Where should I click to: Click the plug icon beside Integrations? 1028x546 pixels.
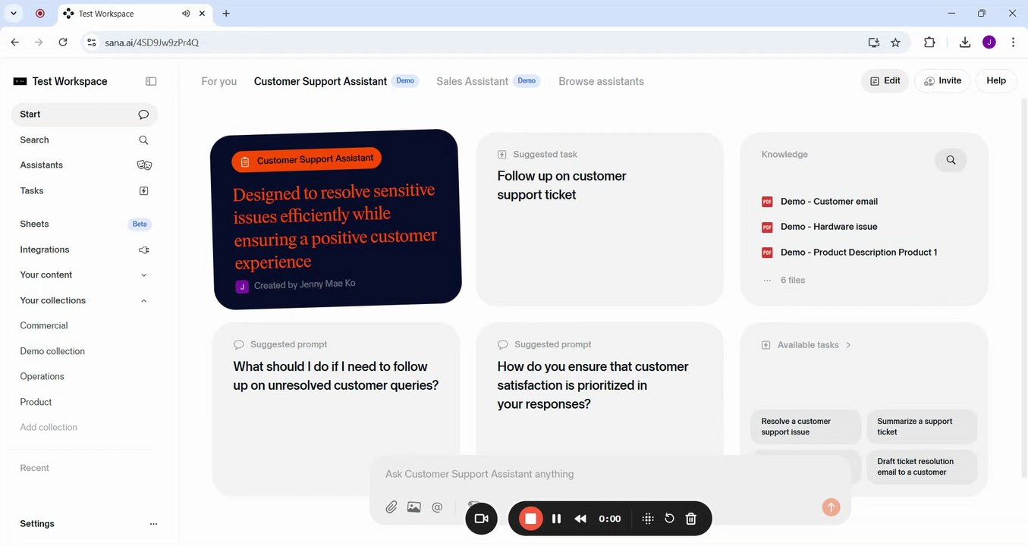click(x=143, y=249)
